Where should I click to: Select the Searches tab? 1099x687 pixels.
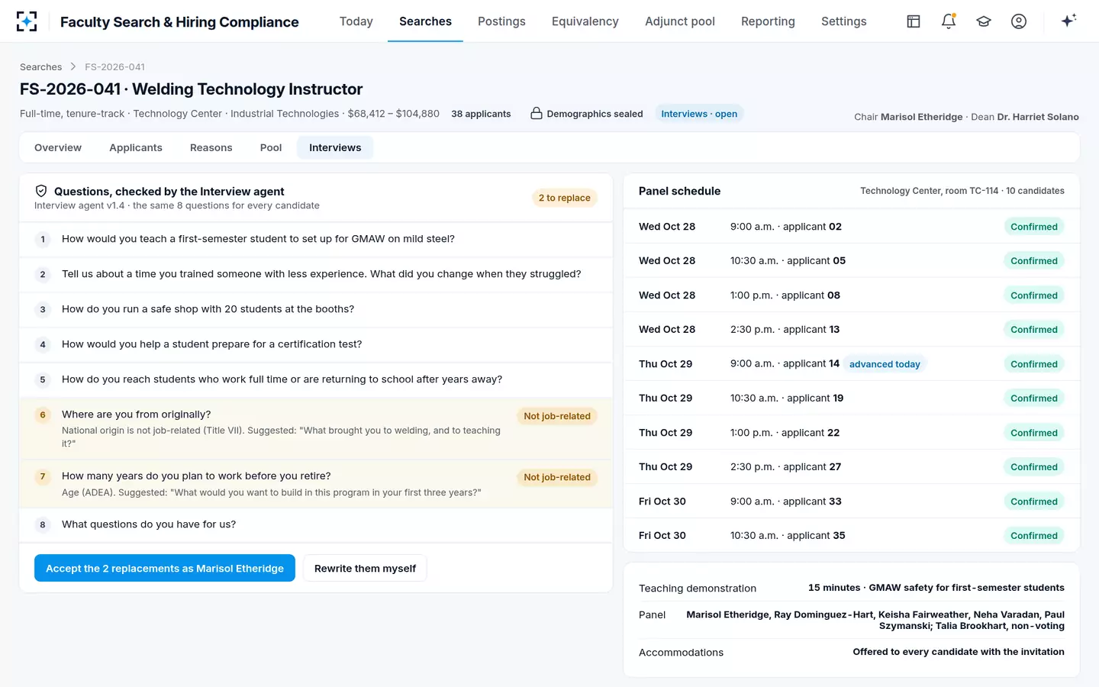[x=425, y=21]
